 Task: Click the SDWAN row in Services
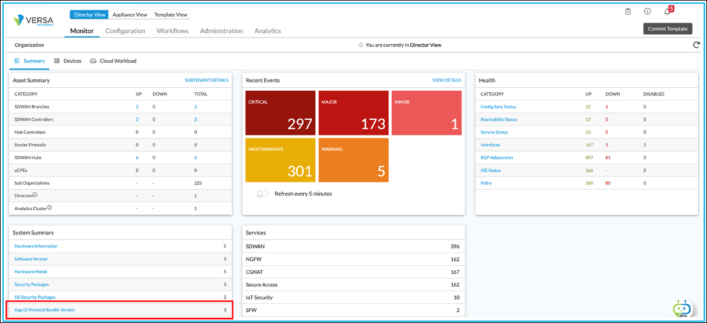(353, 246)
